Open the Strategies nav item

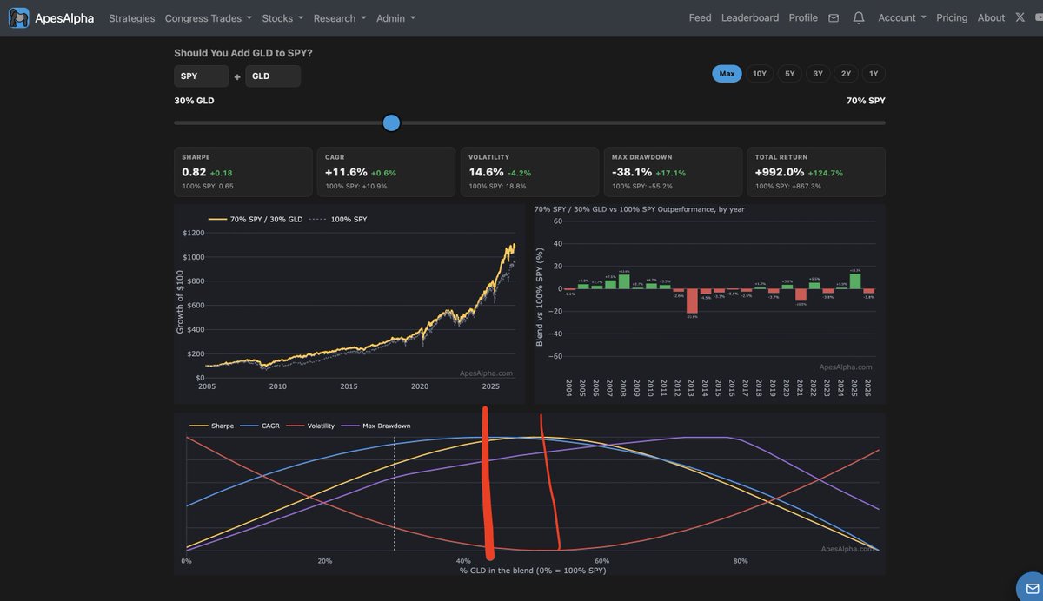132,17
